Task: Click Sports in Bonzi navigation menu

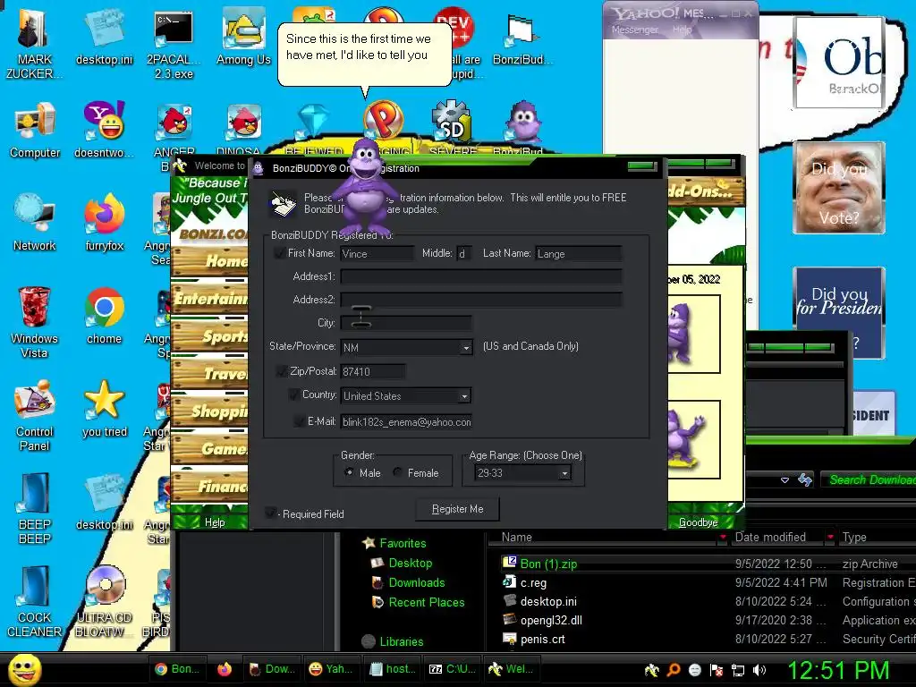Action: (x=210, y=336)
